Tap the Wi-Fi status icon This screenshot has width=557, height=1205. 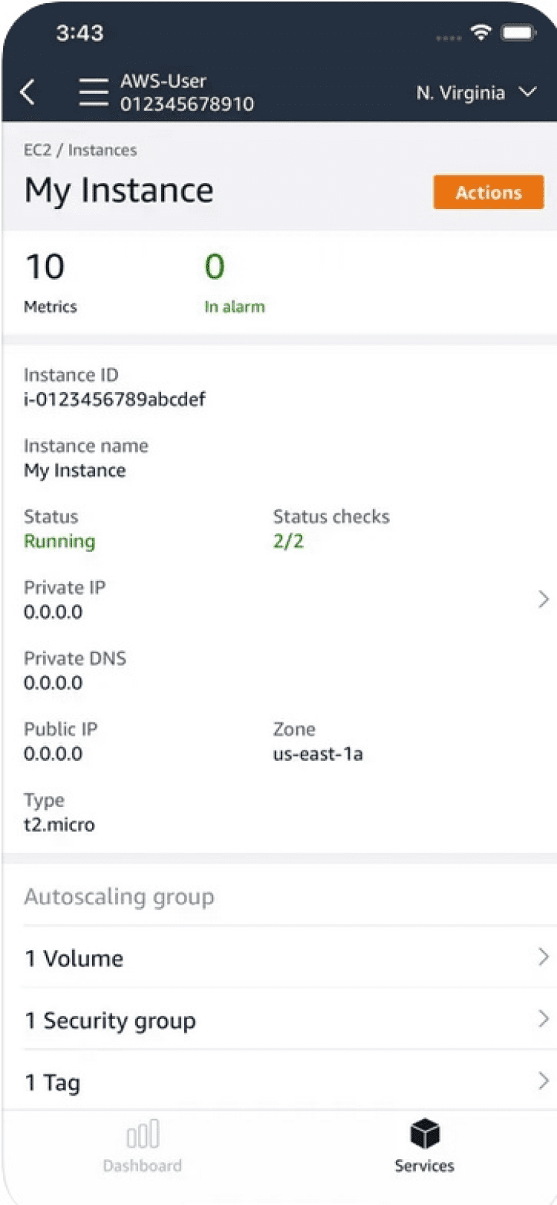[481, 32]
